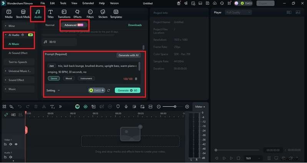This screenshot has height=163, width=307.
Task: Click the timeline zoom-in plus icon
Action: point(187,106)
